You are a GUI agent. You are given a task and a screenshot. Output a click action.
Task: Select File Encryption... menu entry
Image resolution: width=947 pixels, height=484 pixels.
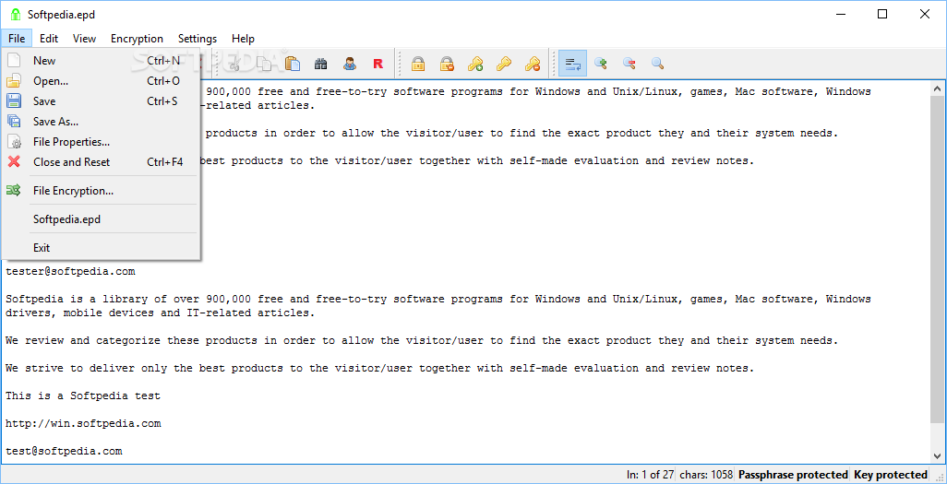tap(101, 191)
